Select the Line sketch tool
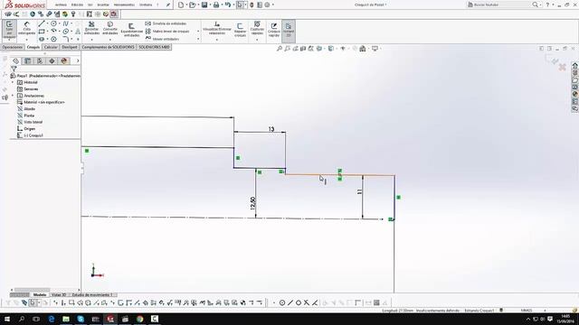 point(42,23)
